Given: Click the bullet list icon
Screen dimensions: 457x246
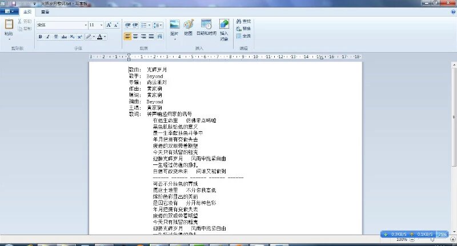Looking at the screenshot, I should (x=144, y=25).
